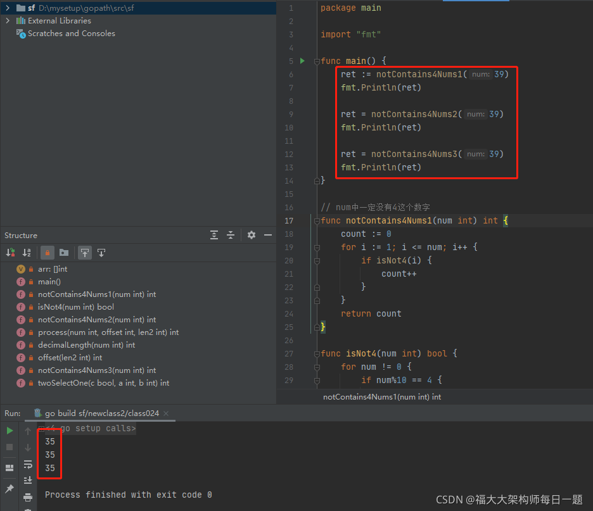Click Scroll to end of console
Image resolution: width=593 pixels, height=511 pixels.
[28, 481]
